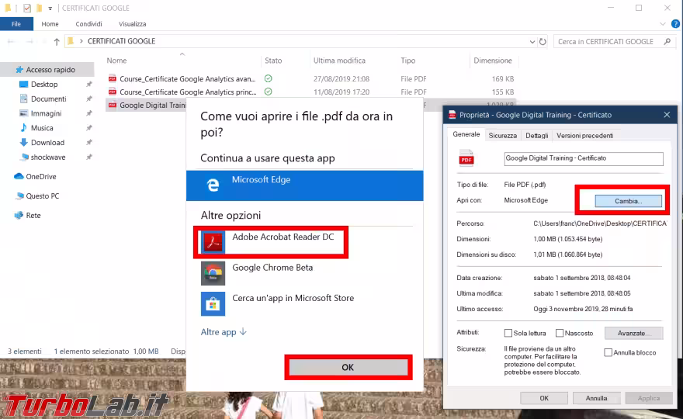Expand Altre app list
Screen dimensions: 683x419
click(224, 332)
